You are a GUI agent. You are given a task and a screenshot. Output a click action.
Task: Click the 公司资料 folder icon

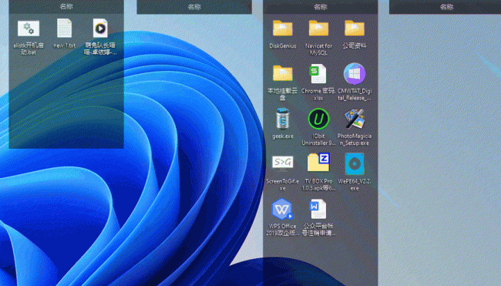click(355, 29)
